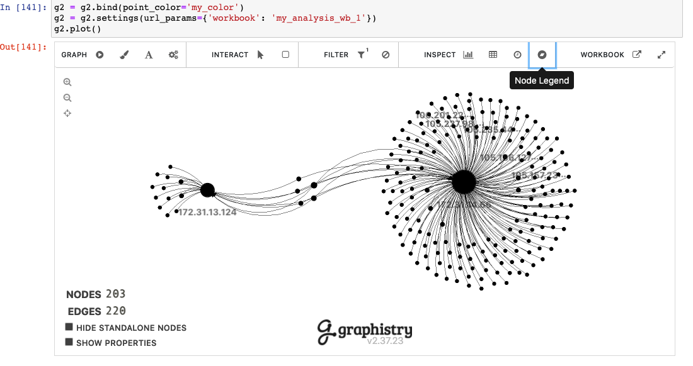Screen dimensions: 693x366
Task: Zoom out of the graph
Action: pyautogui.click(x=67, y=98)
